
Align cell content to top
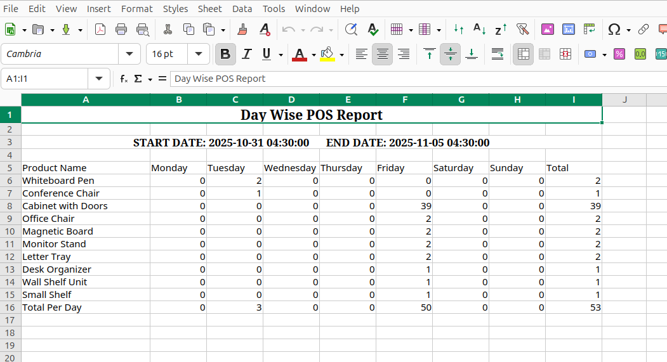[x=430, y=54]
